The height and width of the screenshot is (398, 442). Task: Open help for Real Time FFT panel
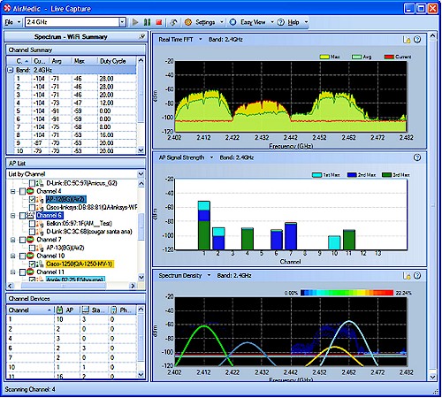417,40
